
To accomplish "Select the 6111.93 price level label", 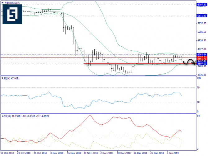I will (202, 16).
